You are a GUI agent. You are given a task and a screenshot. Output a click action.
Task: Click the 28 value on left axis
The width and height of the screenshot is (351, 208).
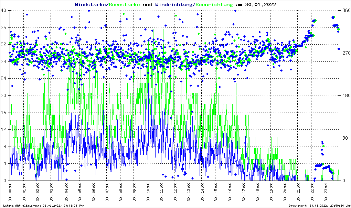tap(4, 61)
